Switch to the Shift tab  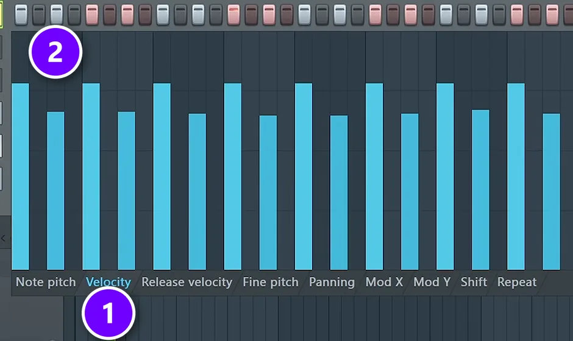[x=474, y=282]
